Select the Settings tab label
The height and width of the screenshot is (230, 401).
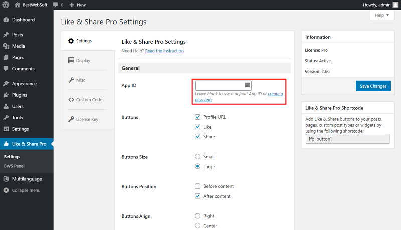(84, 41)
